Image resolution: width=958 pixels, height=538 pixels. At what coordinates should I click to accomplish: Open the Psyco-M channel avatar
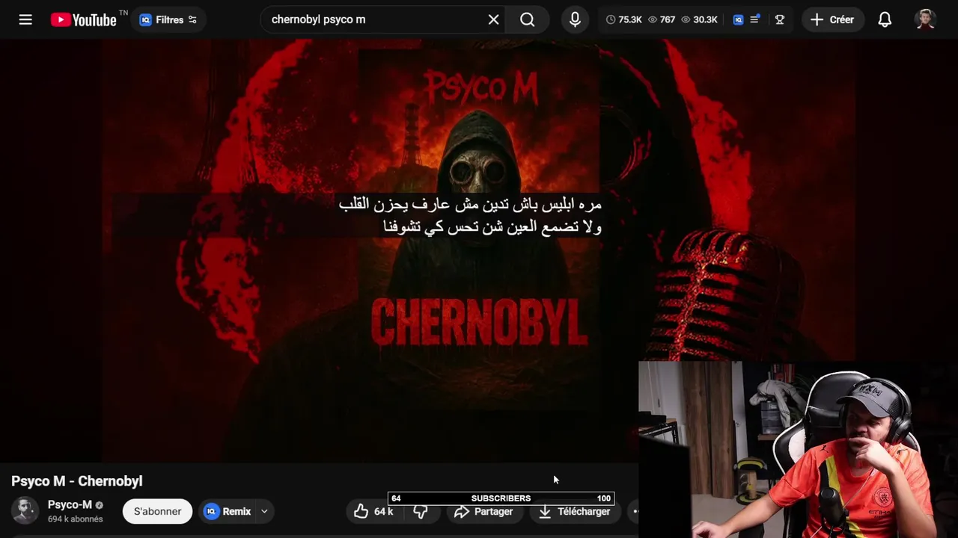click(25, 510)
